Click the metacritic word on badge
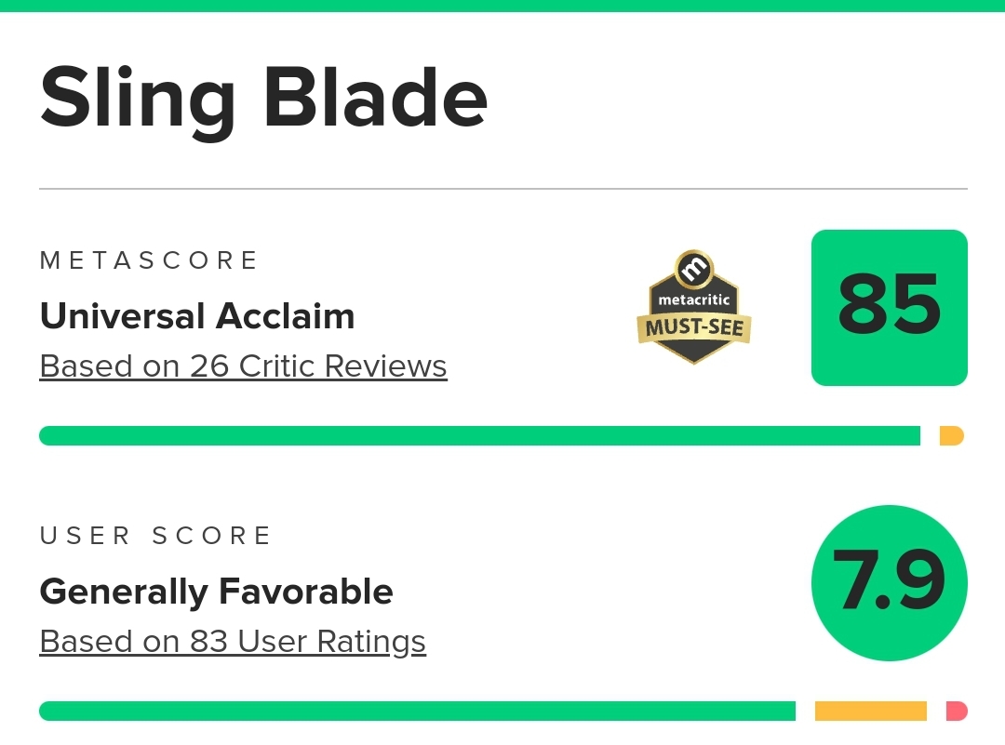 [694, 299]
